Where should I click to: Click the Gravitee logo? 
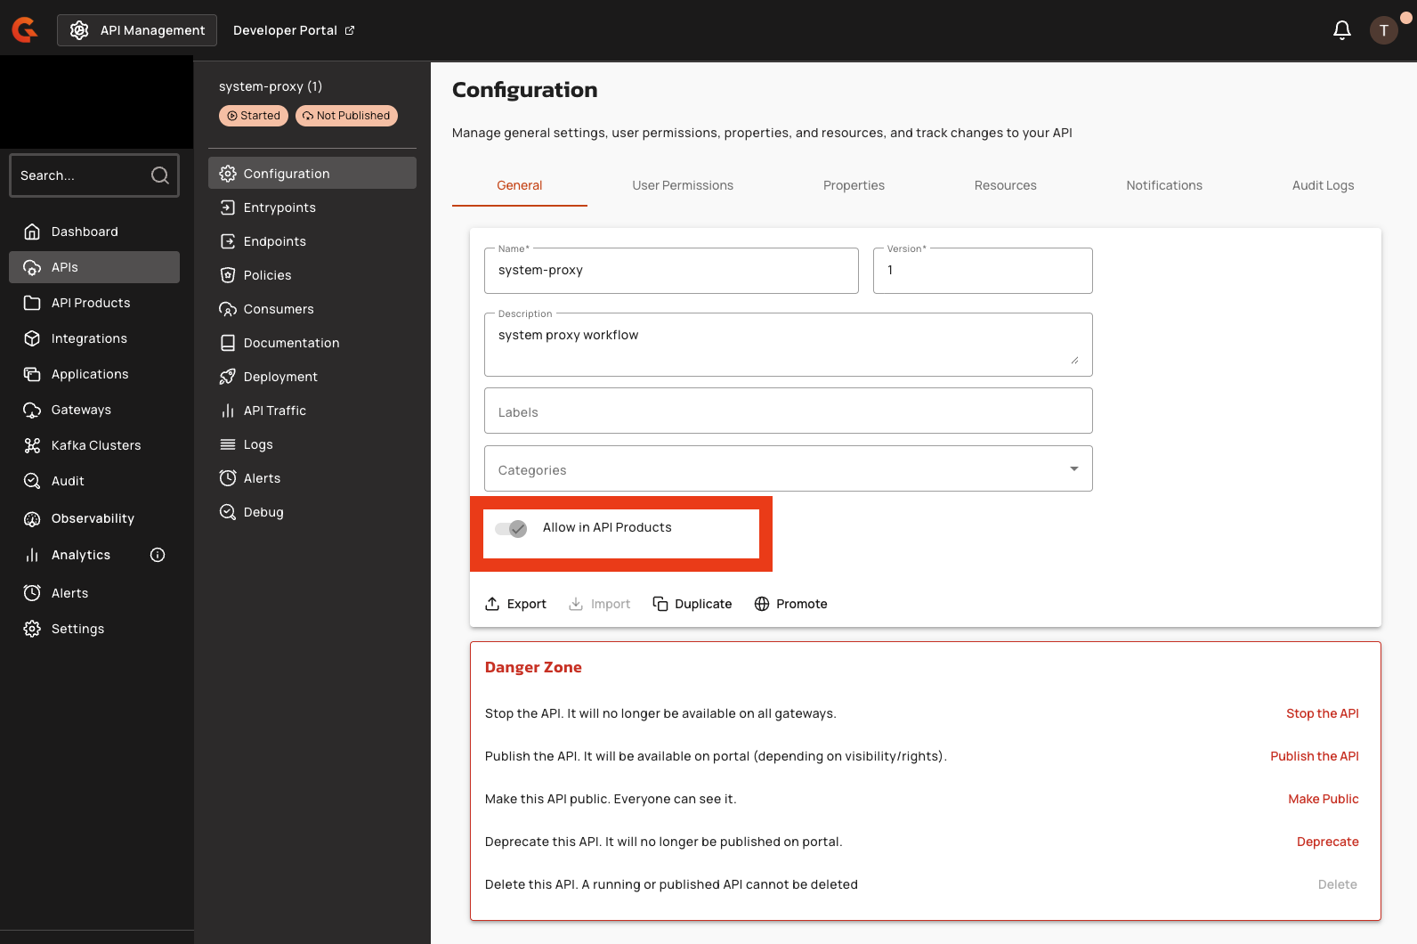[x=25, y=30]
